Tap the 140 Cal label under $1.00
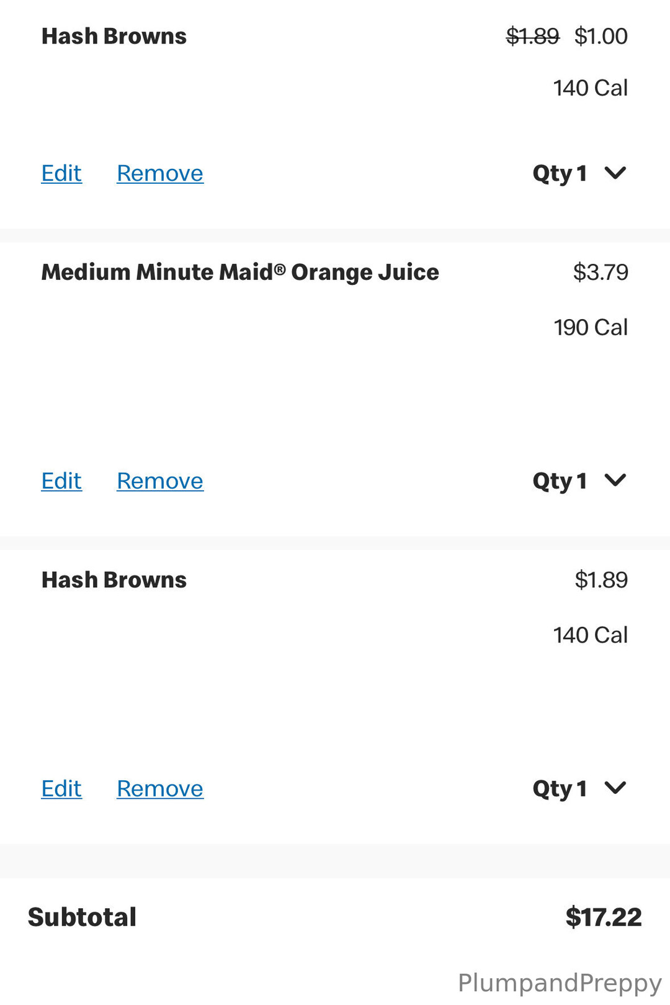 [591, 88]
